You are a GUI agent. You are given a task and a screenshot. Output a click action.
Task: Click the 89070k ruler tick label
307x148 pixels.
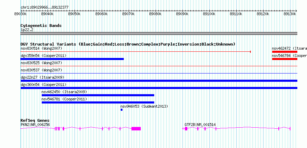tap(128, 14)
